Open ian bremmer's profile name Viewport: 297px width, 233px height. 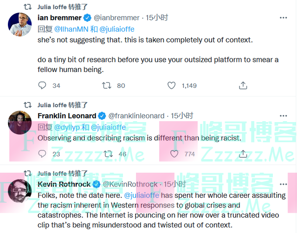pyautogui.click(x=58, y=18)
